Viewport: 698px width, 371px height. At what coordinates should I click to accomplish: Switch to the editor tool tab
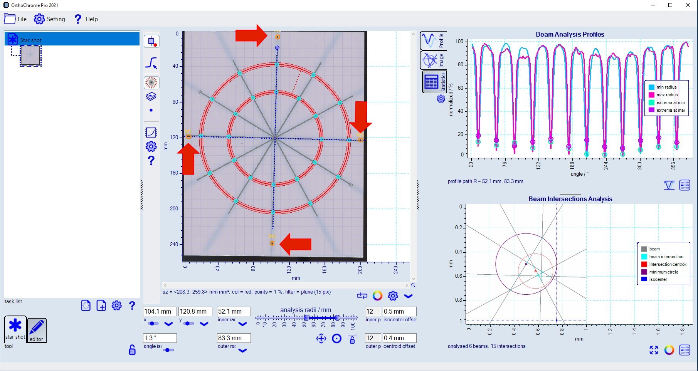point(37,330)
